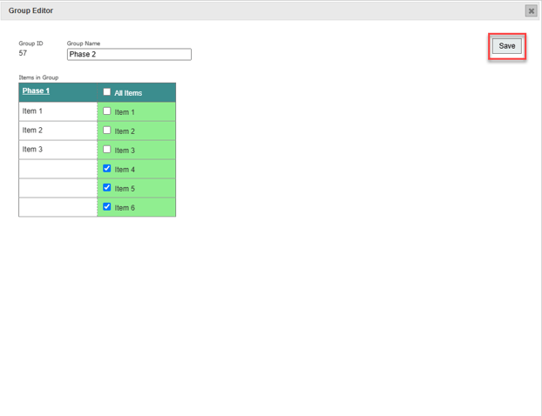Select the empty Phase 1 cell beside Item 5
Viewport: 542px width, 416px height.
(x=58, y=188)
